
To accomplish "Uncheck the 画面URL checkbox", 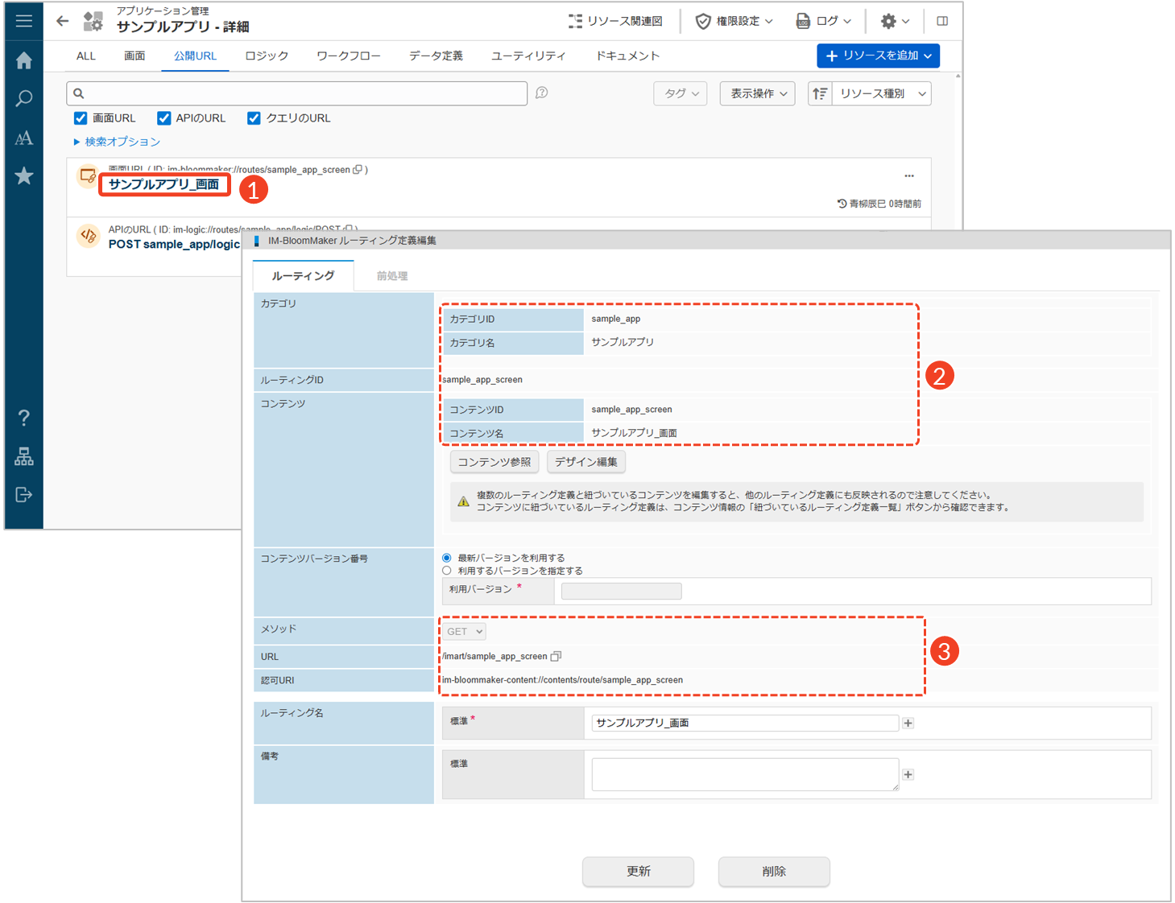I will coord(81,118).
